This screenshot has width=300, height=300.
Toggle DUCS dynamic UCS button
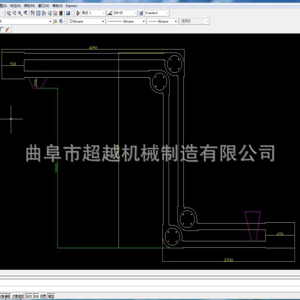[29, 296]
